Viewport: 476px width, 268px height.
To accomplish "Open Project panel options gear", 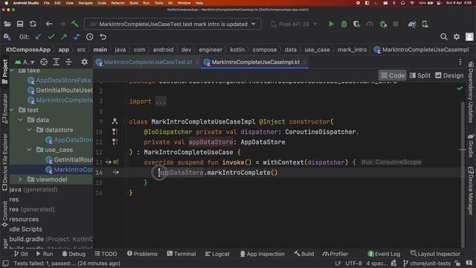I will [84, 62].
